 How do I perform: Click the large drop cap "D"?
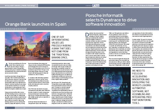[x=87, y=35]
